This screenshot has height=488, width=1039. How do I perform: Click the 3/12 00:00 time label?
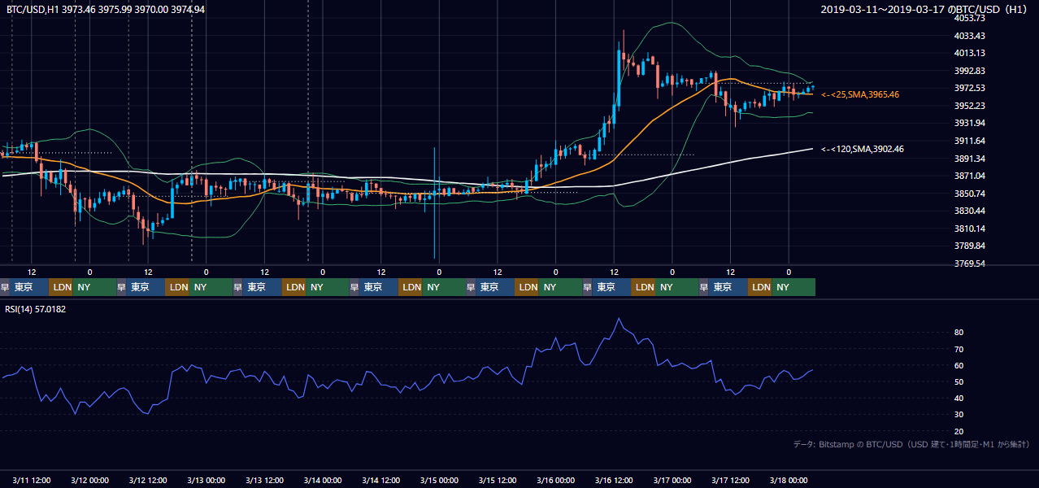(x=89, y=480)
